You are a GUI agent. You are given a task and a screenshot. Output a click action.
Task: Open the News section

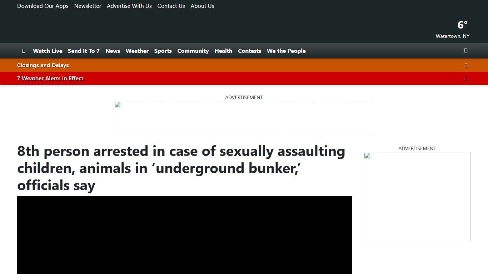pyautogui.click(x=113, y=51)
